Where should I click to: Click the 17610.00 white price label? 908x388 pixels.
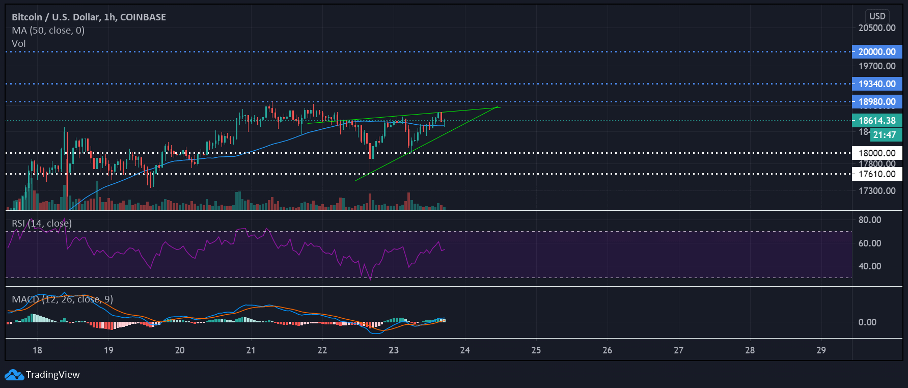pos(877,174)
